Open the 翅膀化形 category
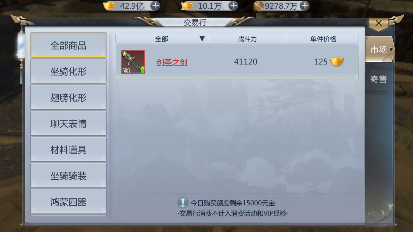Image resolution: width=413 pixels, height=232 pixels. 68,97
